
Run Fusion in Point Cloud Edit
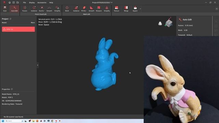[x=25, y=9]
